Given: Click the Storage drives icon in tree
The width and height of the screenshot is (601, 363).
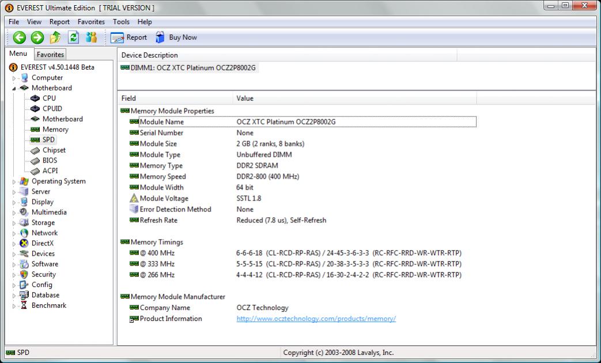Looking at the screenshot, I should (x=24, y=222).
